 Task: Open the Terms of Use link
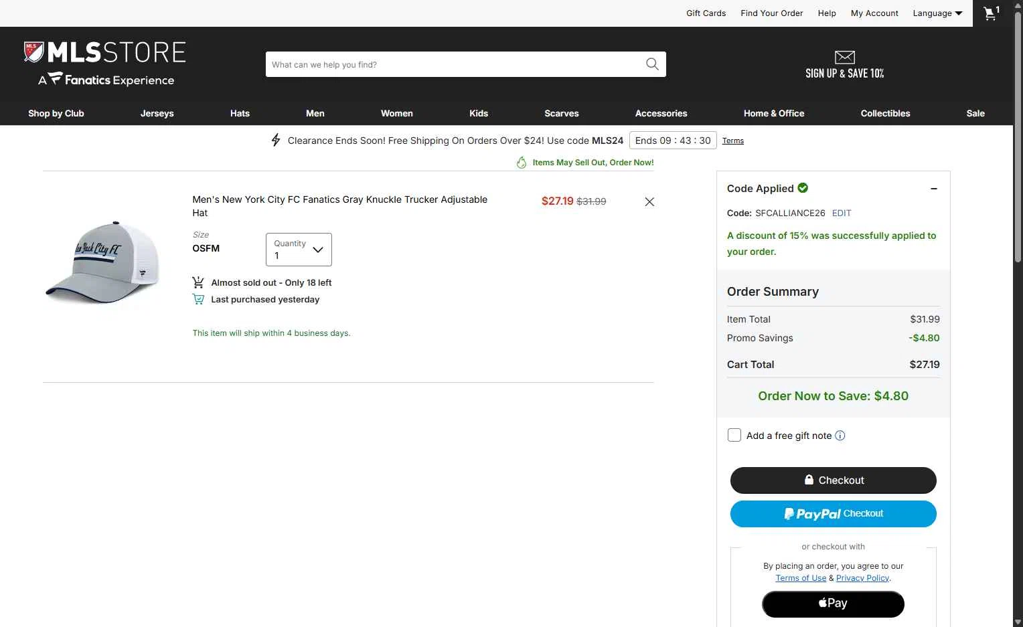[801, 578]
